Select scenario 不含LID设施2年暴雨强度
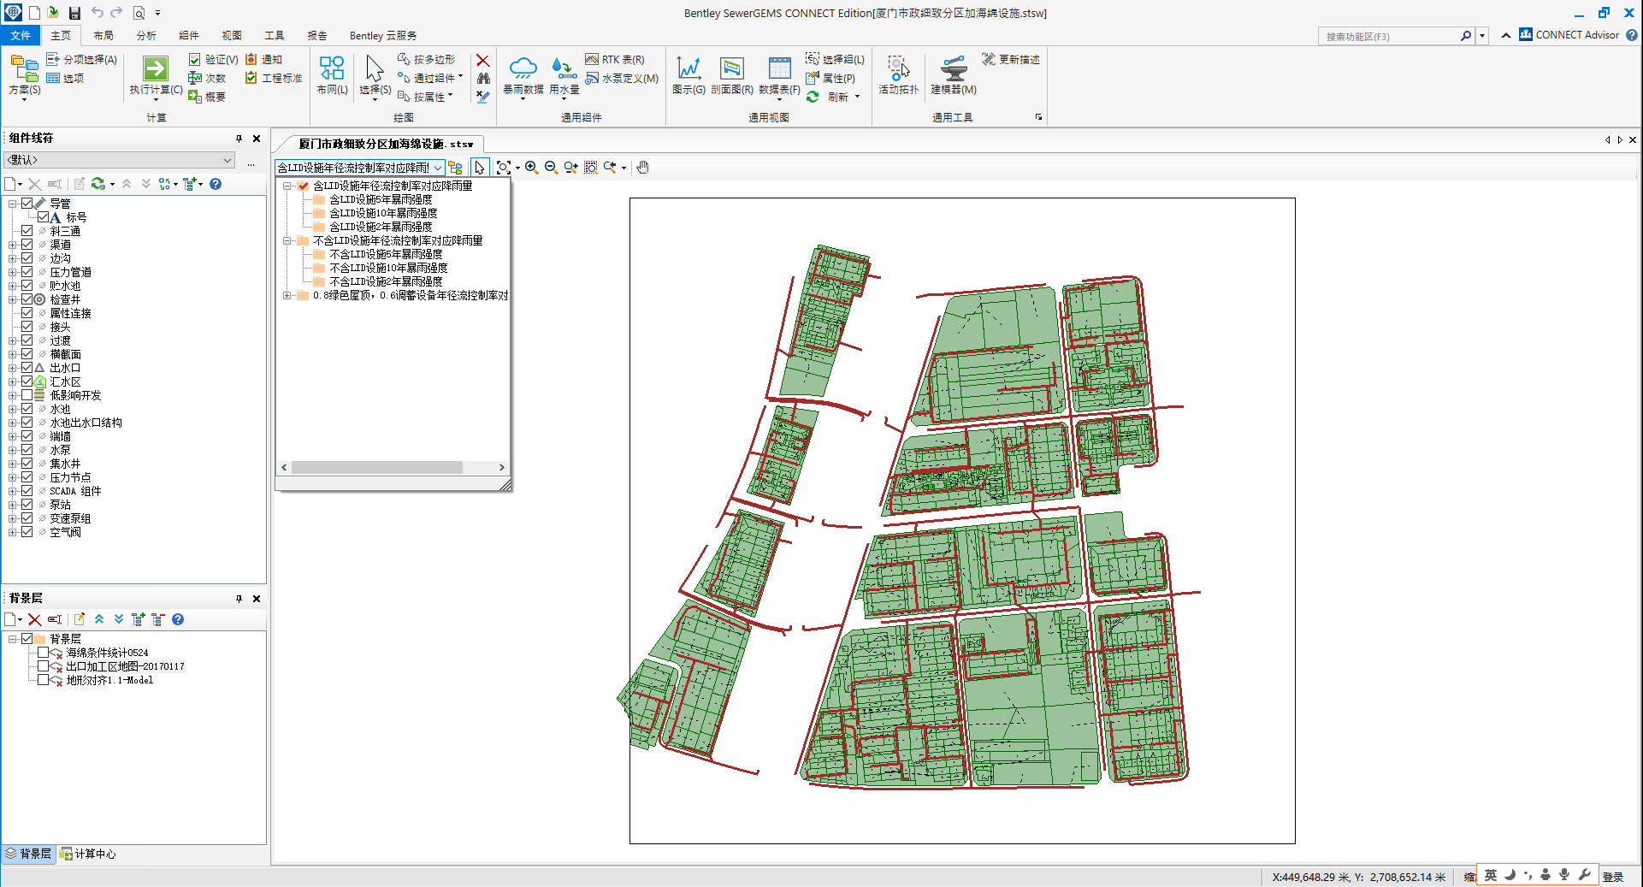 pyautogui.click(x=386, y=281)
